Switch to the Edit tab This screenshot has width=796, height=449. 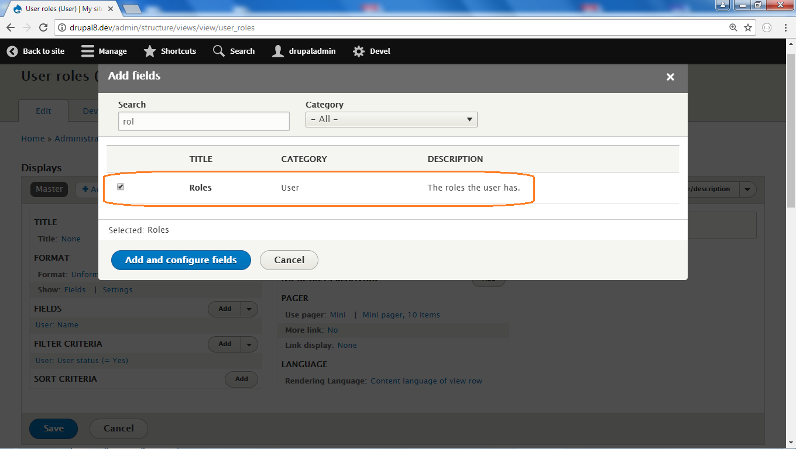coord(43,111)
